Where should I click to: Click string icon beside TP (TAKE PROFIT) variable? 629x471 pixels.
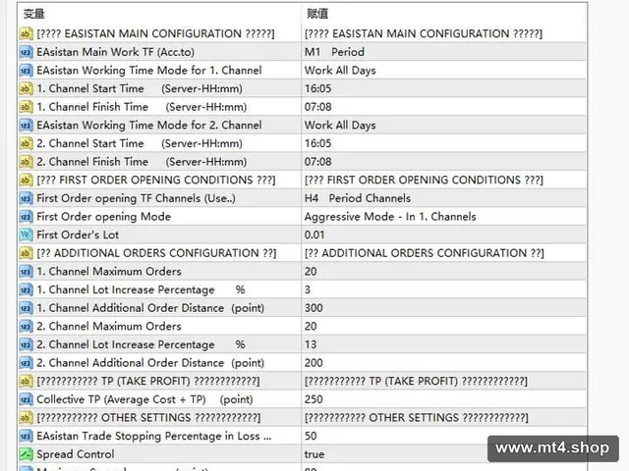point(26,382)
